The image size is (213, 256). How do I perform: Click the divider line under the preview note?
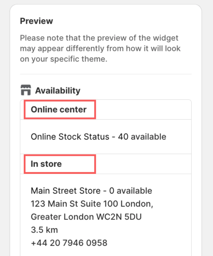pos(106,74)
